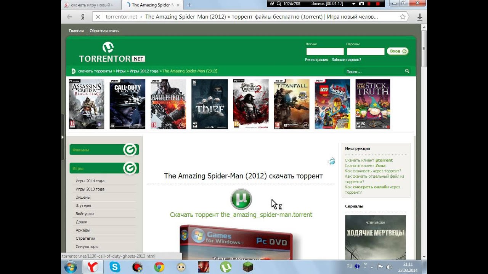
Task: Focus the Пароль input field
Action: pyautogui.click(x=366, y=51)
